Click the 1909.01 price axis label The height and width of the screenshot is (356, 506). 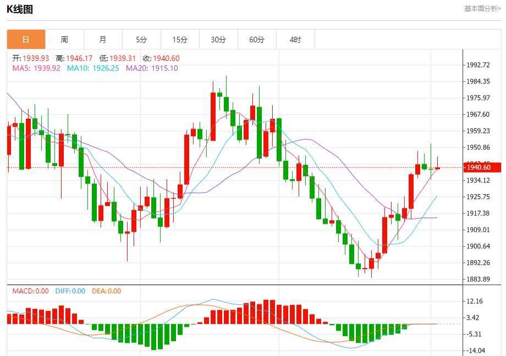(x=479, y=230)
